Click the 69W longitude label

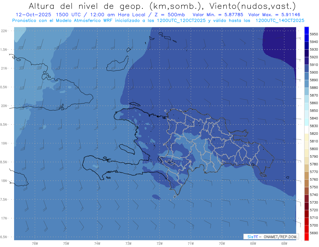click(x=253, y=244)
